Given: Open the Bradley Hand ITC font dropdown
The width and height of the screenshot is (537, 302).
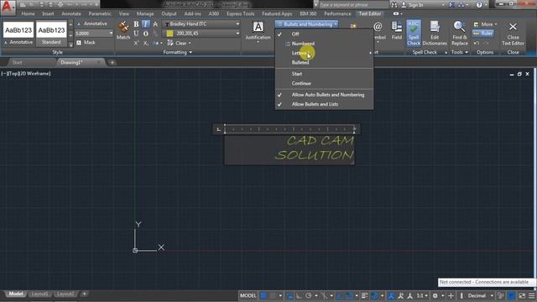Looking at the screenshot, I should (201, 24).
